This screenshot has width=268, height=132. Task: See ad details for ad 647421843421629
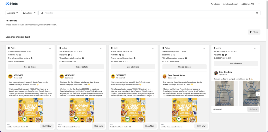(x=185, y=67)
